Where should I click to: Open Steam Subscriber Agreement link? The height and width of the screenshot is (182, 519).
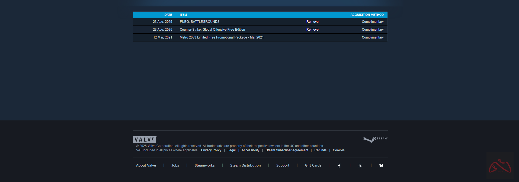[287, 150]
